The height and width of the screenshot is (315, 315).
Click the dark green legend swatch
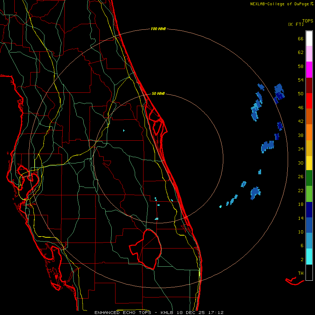[309, 178]
